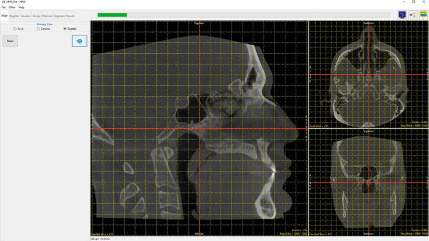Click the green progress bar

(x=112, y=15)
